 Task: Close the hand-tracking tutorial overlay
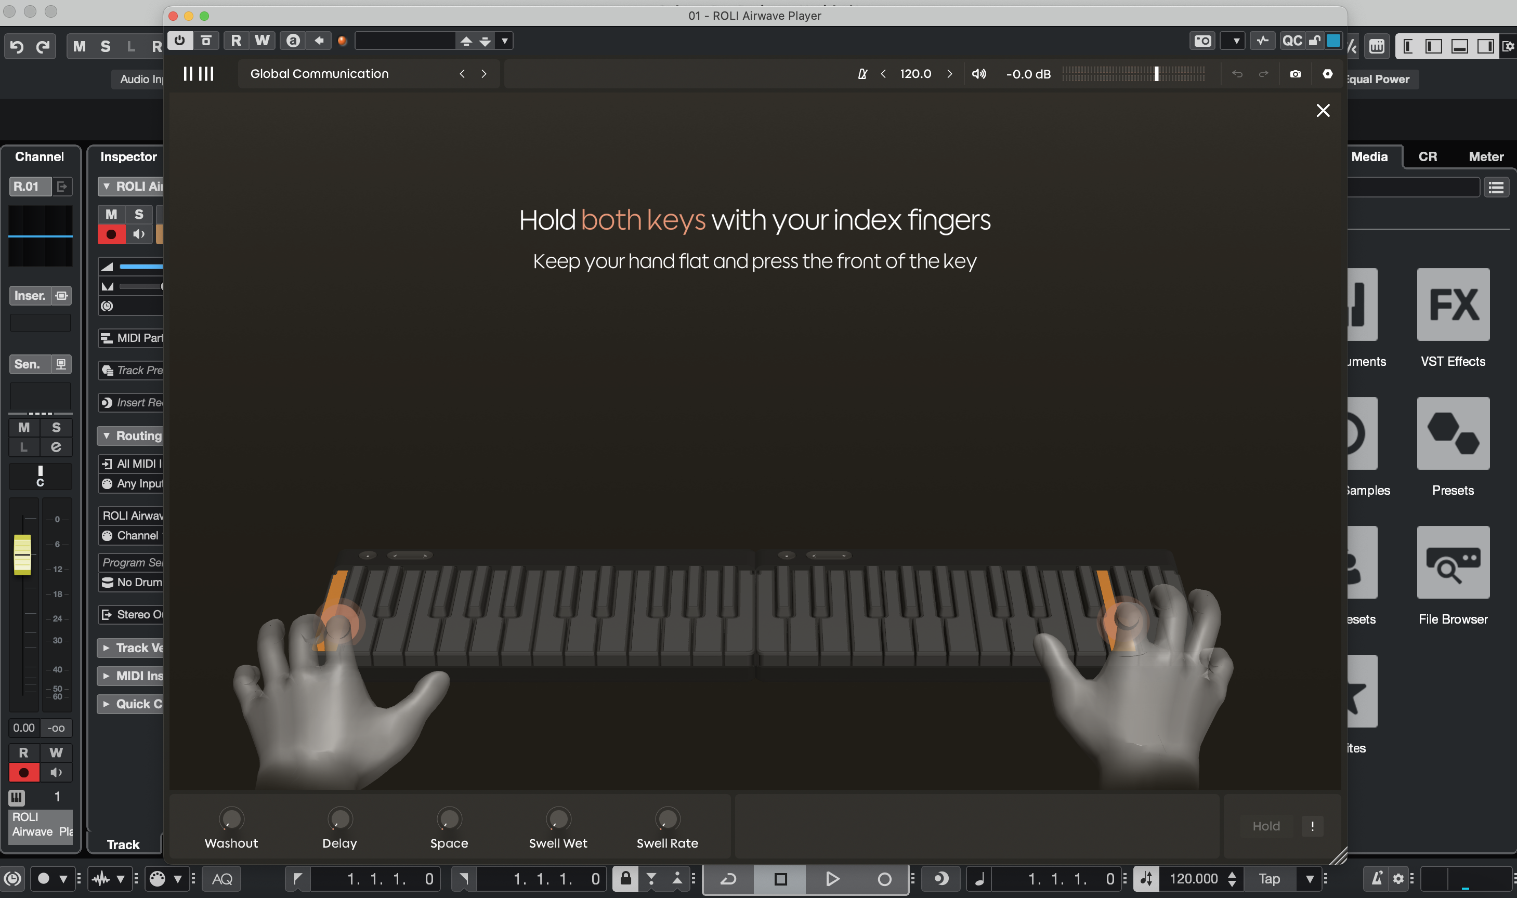(x=1323, y=111)
